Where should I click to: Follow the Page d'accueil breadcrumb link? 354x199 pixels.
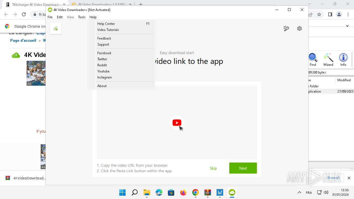23,40
